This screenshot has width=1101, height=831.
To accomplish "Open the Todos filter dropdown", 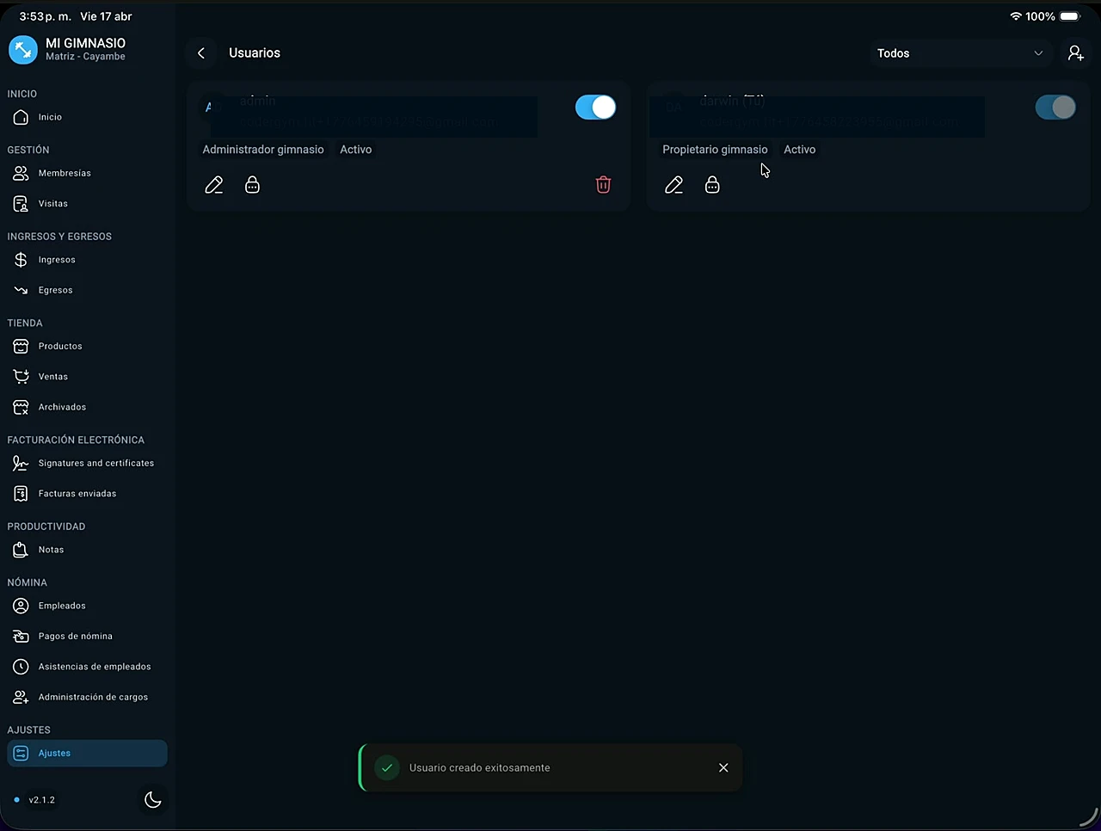I will [959, 53].
